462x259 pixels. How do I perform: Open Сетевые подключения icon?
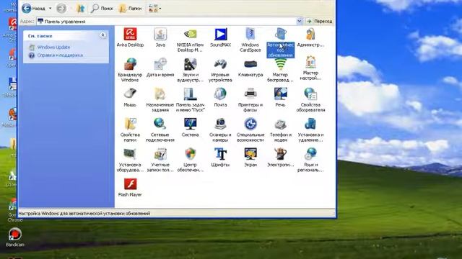click(160, 129)
